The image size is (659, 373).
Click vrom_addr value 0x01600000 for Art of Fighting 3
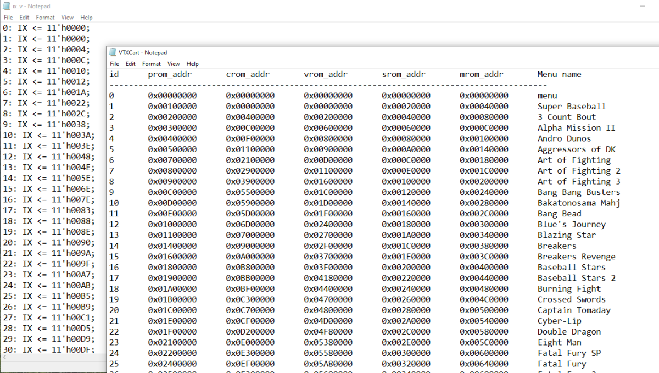(328, 181)
